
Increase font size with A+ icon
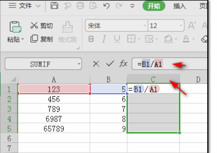tap(192, 25)
